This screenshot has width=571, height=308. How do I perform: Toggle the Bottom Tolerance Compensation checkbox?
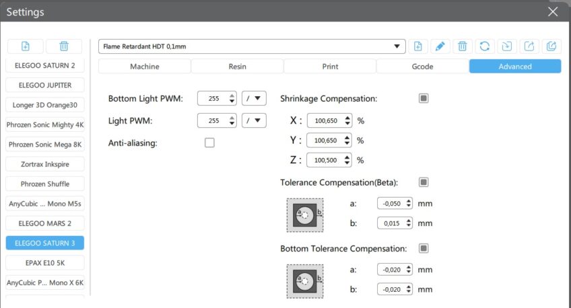pyautogui.click(x=424, y=248)
